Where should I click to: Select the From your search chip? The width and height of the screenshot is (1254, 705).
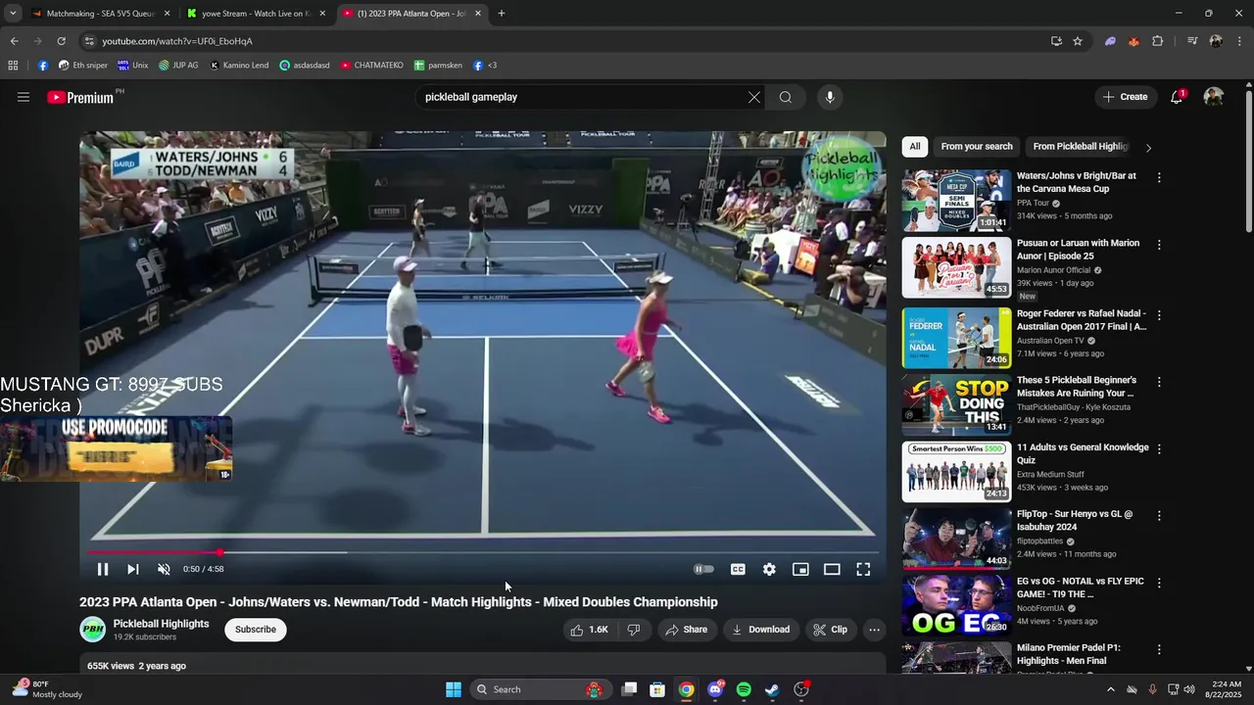click(977, 147)
